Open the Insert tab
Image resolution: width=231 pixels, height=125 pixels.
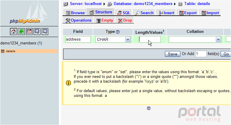pos(166,13)
